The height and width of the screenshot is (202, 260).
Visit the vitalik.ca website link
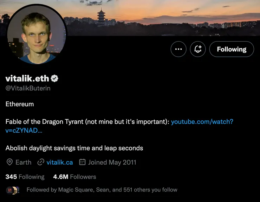click(x=60, y=162)
